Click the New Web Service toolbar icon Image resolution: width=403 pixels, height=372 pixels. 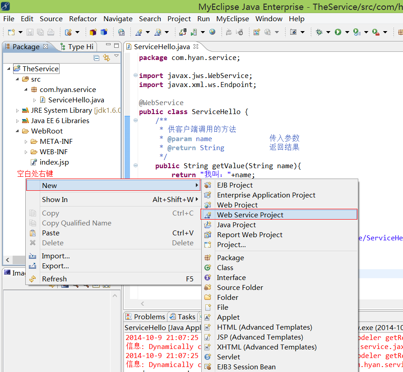point(139,32)
